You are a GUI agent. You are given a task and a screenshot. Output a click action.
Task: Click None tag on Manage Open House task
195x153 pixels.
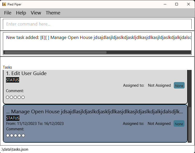point(179,124)
